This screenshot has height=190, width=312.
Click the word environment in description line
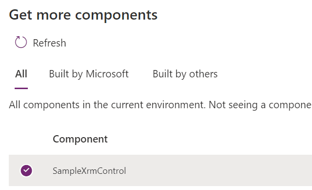175,105
